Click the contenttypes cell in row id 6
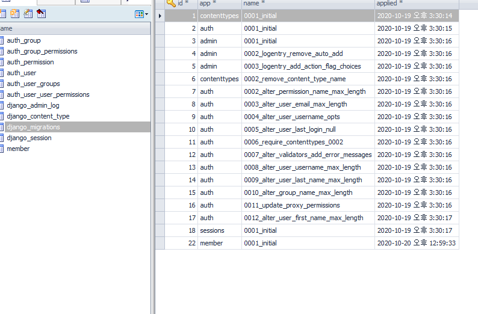Screen dimensions: 478x314 pos(220,79)
